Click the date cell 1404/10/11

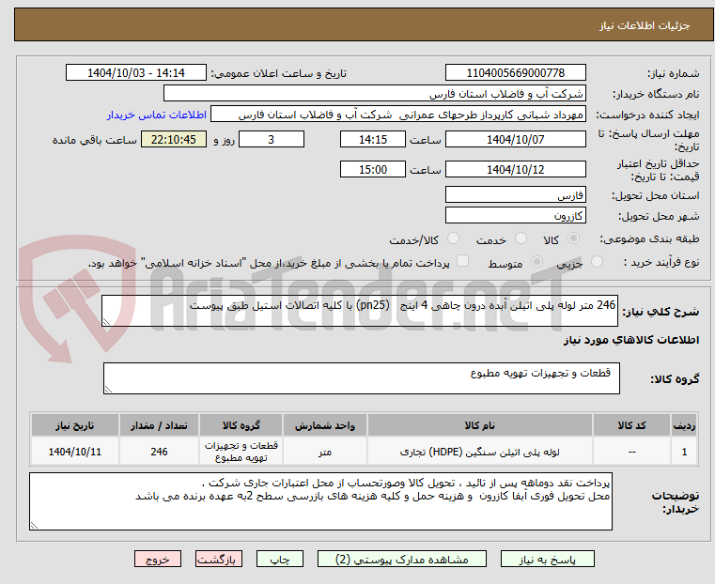point(75,452)
